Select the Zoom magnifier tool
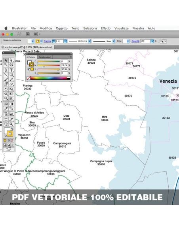This screenshot has height=231, width=179. pos(11,124)
